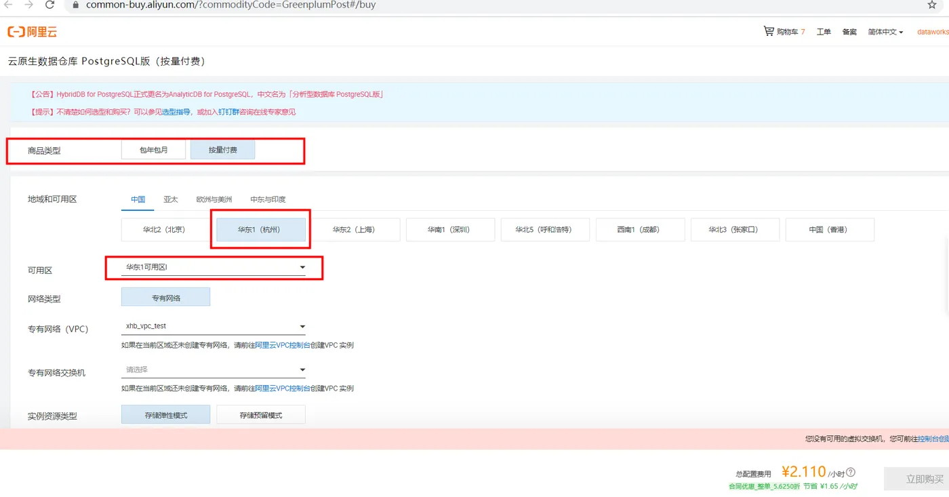Open the shopping cart (购物车)
Viewport: 949px width, 497px height.
pos(784,32)
